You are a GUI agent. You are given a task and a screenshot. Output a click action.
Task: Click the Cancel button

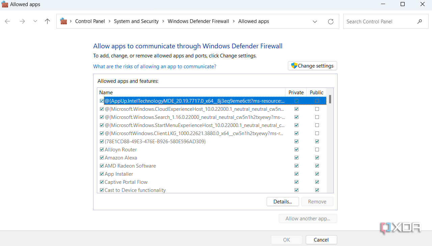coord(321,240)
